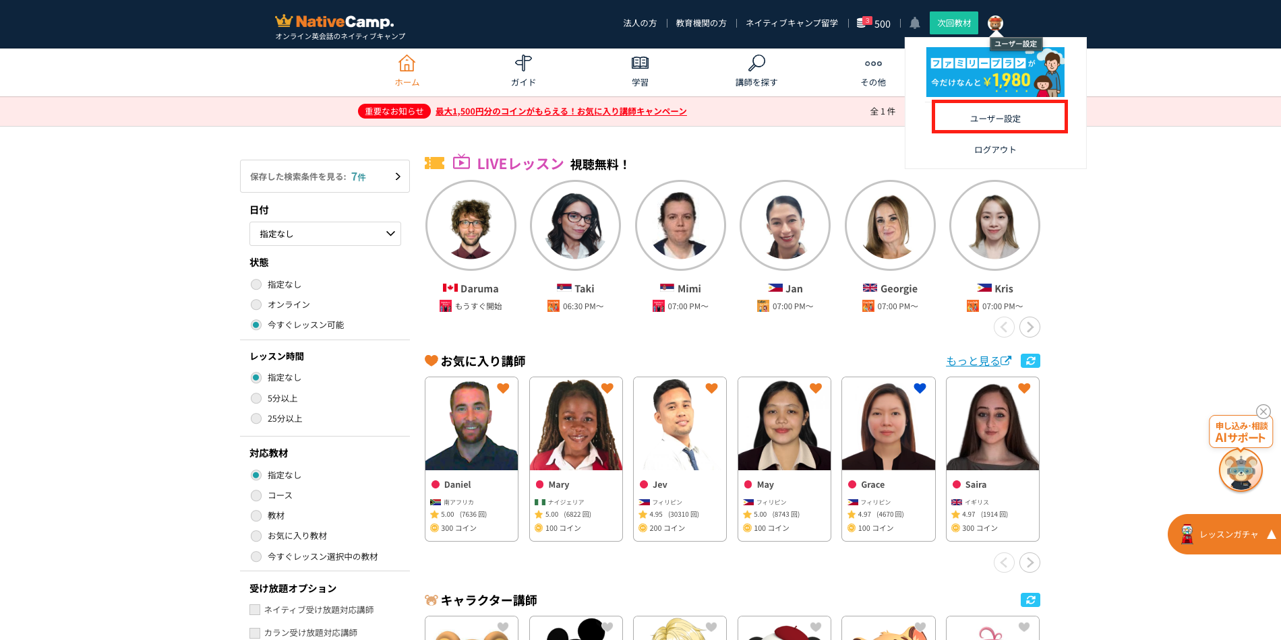The height and width of the screenshot is (640, 1281).
Task: Open Daruma's LIVE lesson thumbnail
Action: pyautogui.click(x=471, y=226)
